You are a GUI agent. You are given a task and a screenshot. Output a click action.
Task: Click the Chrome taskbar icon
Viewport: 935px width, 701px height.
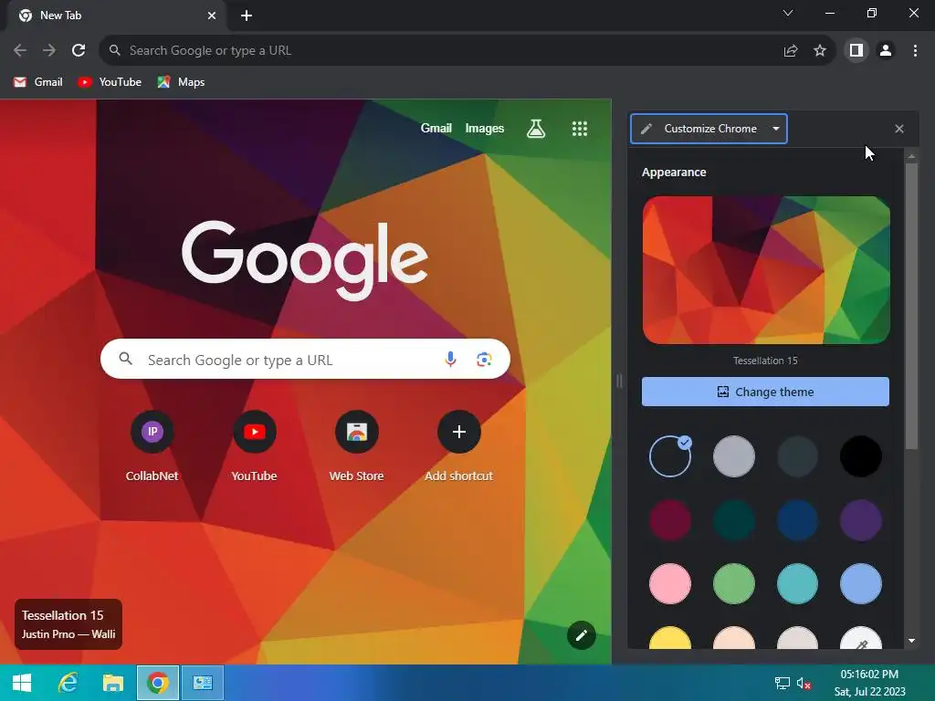(x=158, y=683)
